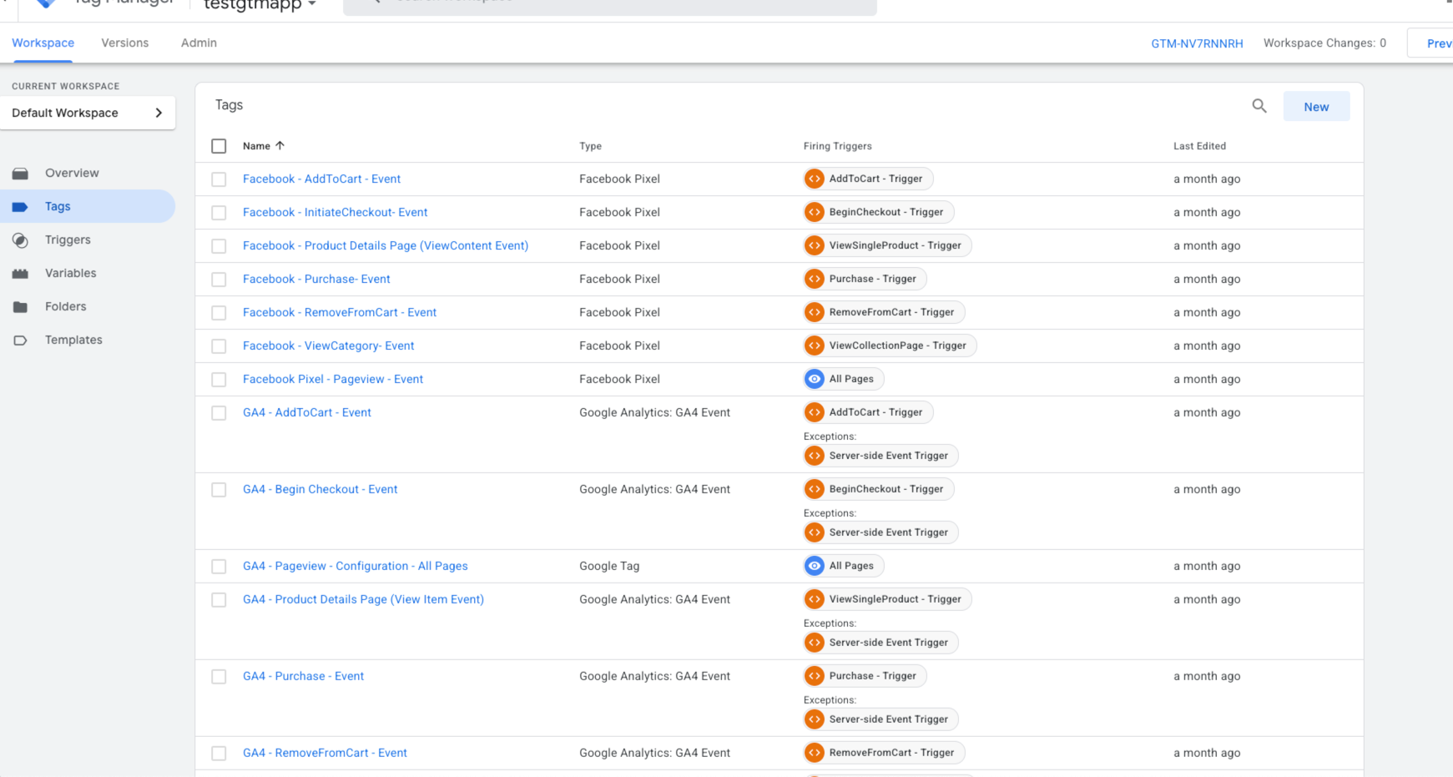Click the Variables icon in sidebar
Screen dimensions: 1453x777
(x=21, y=274)
